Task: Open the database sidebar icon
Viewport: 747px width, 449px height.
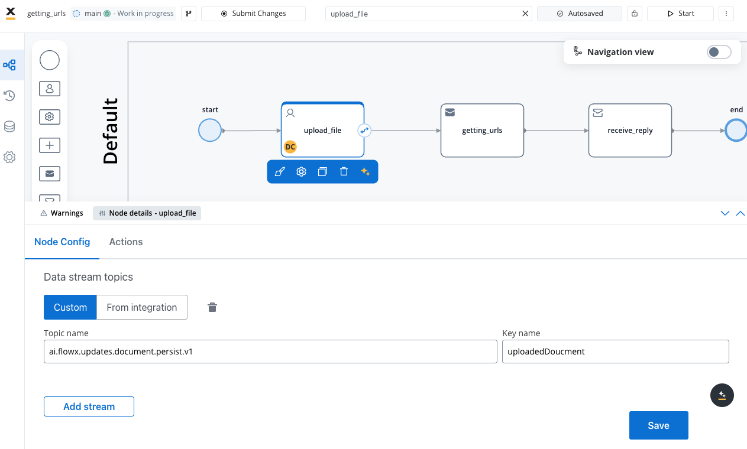Action: tap(9, 126)
